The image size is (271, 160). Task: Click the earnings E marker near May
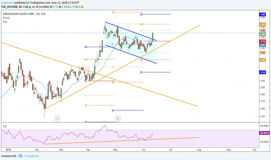(118, 119)
